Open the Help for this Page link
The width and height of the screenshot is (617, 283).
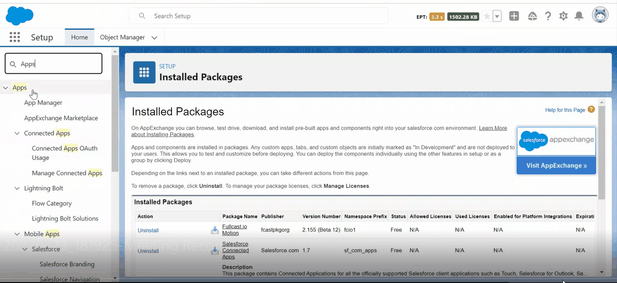pos(565,110)
